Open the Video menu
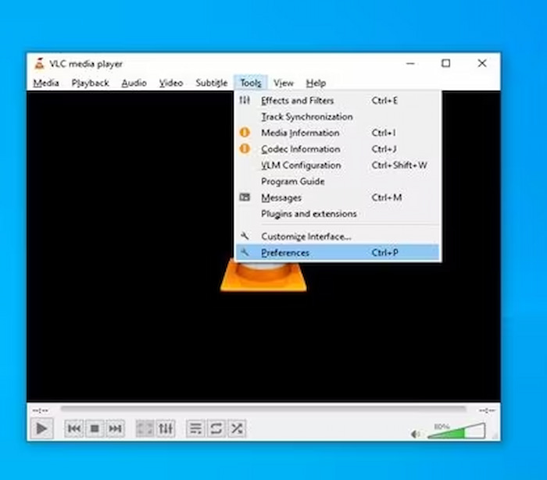Screen dimensions: 547x480 point(171,83)
